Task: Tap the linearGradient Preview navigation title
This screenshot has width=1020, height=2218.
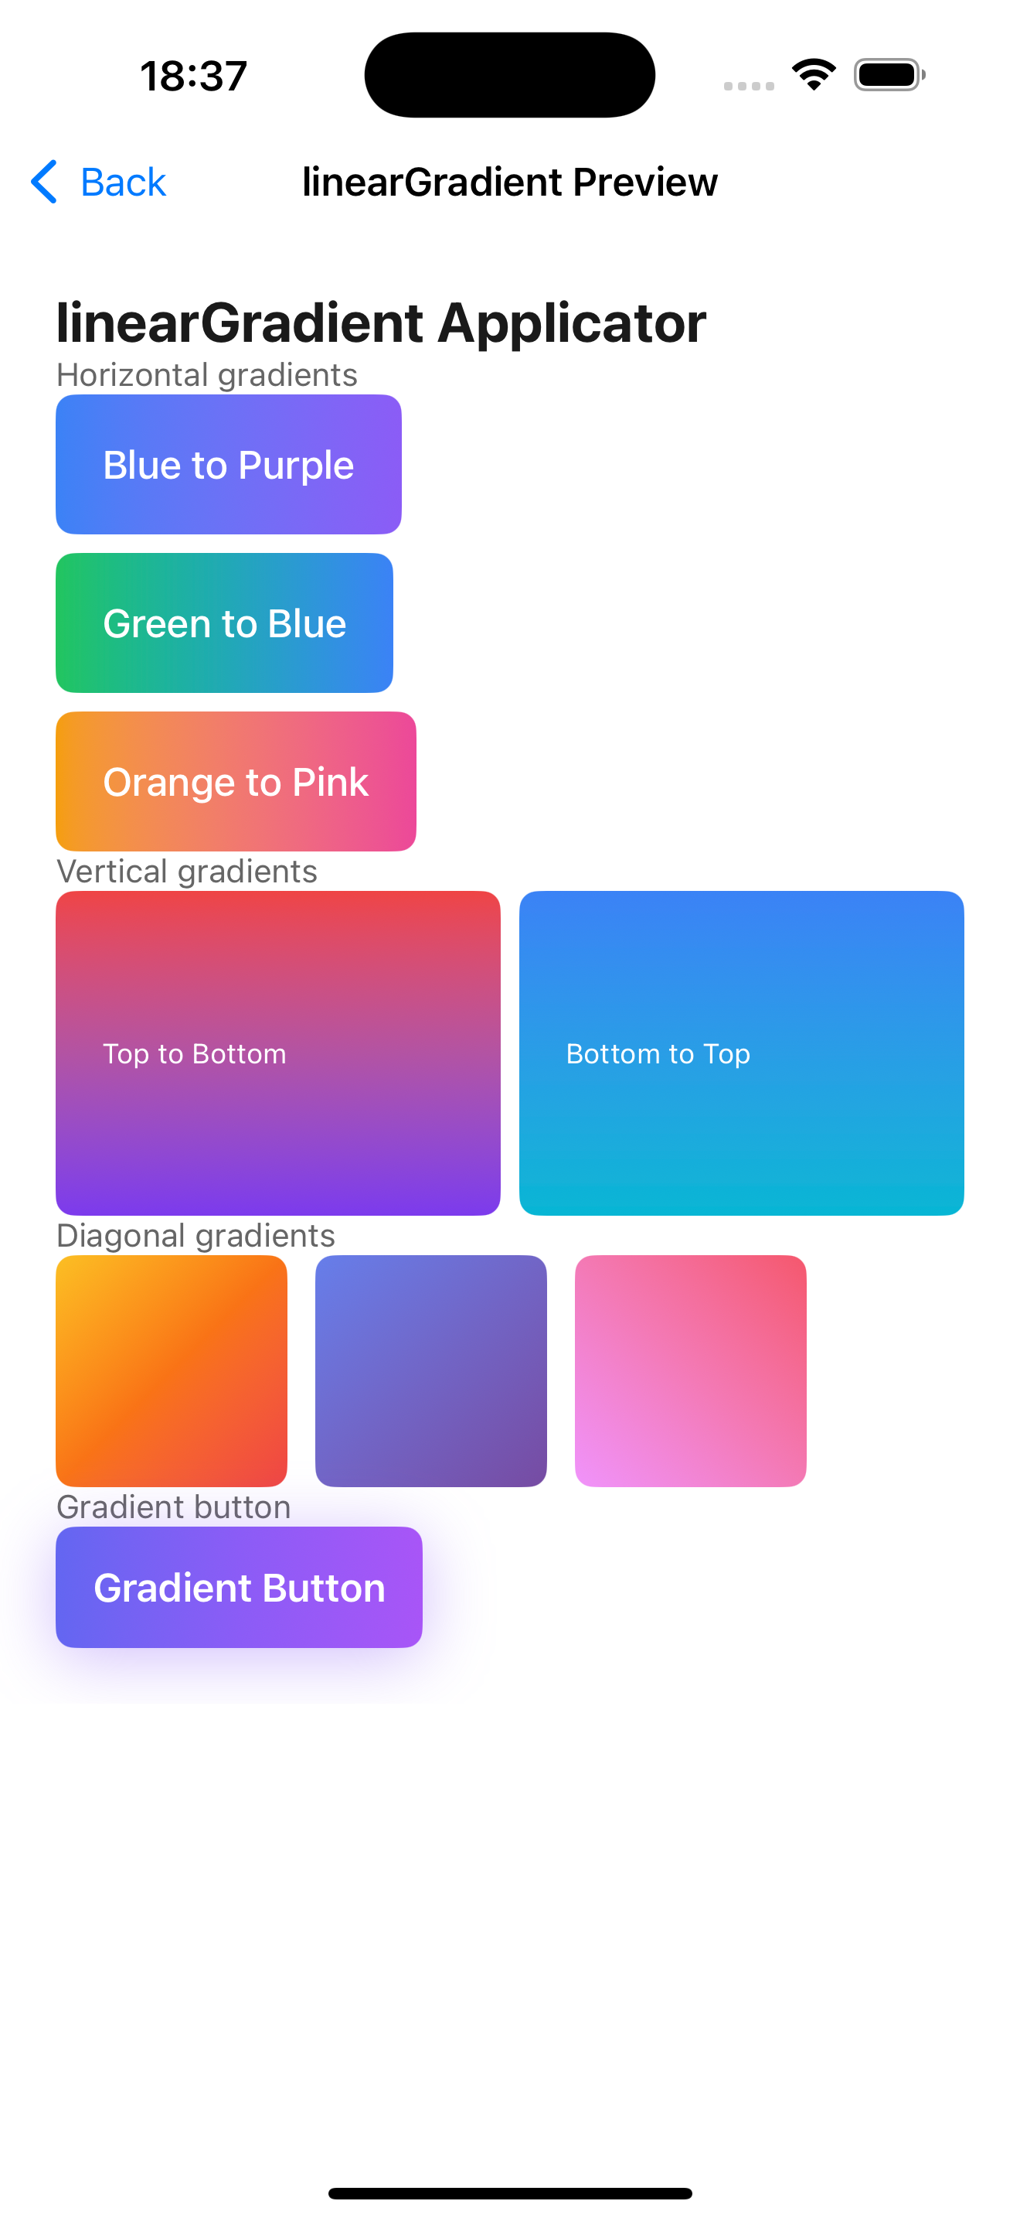Action: coord(510,182)
